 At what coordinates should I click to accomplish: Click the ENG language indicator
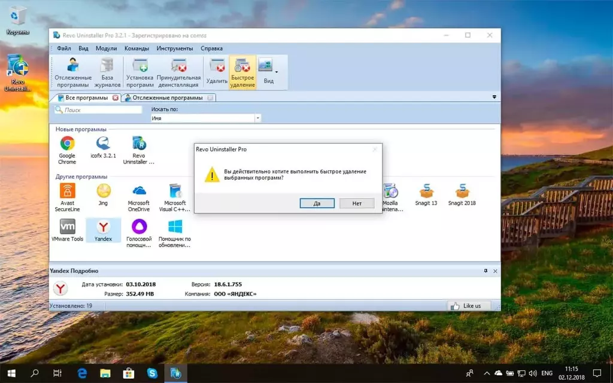547,373
